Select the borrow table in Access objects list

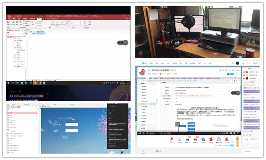click(x=12, y=117)
